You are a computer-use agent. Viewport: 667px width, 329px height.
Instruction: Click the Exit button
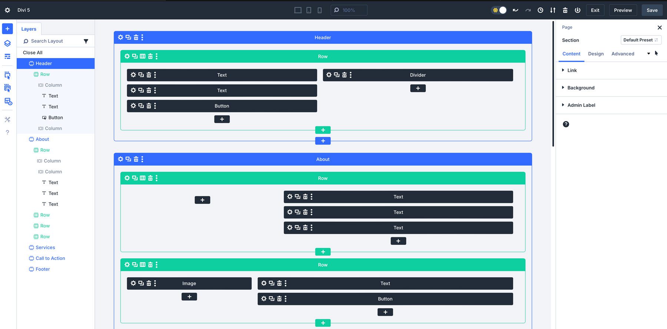click(595, 10)
